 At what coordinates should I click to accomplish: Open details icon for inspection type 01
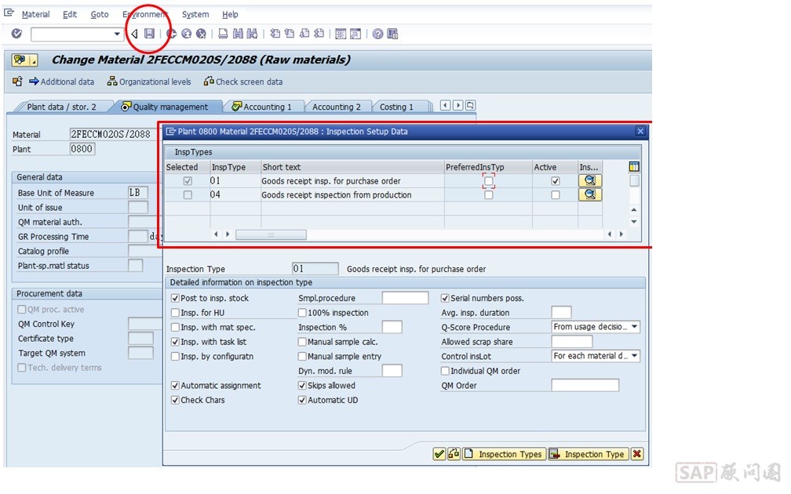point(589,181)
